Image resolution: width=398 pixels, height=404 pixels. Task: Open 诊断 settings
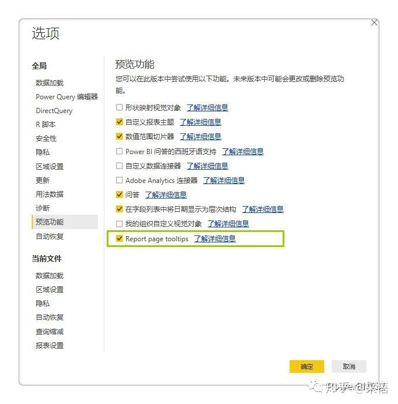click(x=43, y=208)
